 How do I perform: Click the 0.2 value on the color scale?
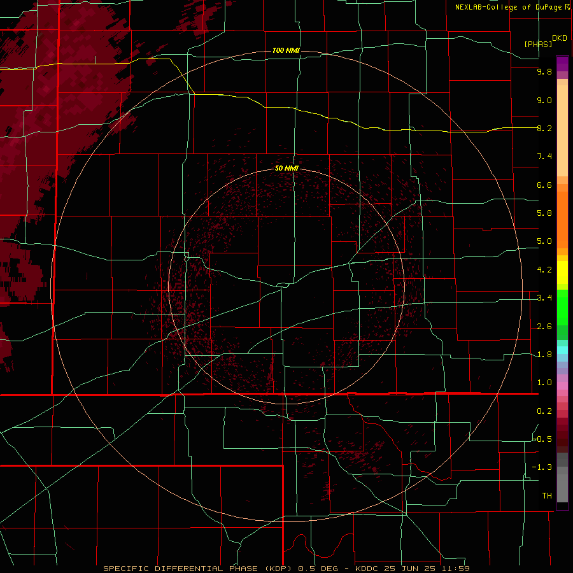click(x=544, y=411)
